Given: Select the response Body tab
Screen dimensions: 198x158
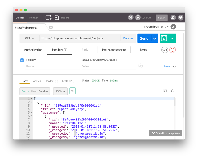Looking at the screenshot, I should (25, 81).
